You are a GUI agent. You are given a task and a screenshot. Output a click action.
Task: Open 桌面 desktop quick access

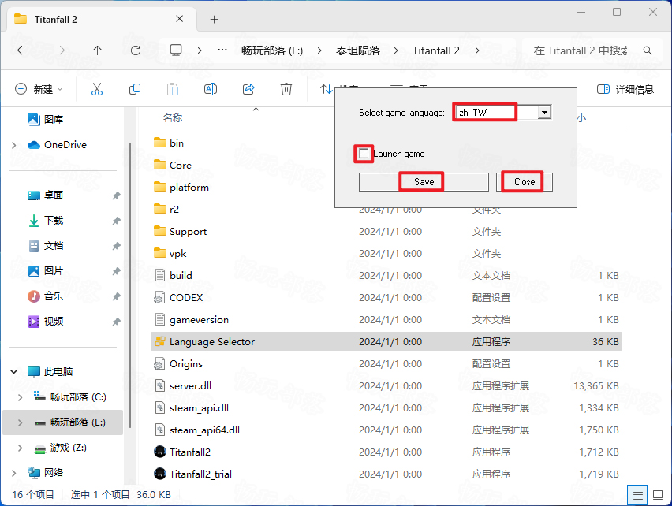(45, 195)
